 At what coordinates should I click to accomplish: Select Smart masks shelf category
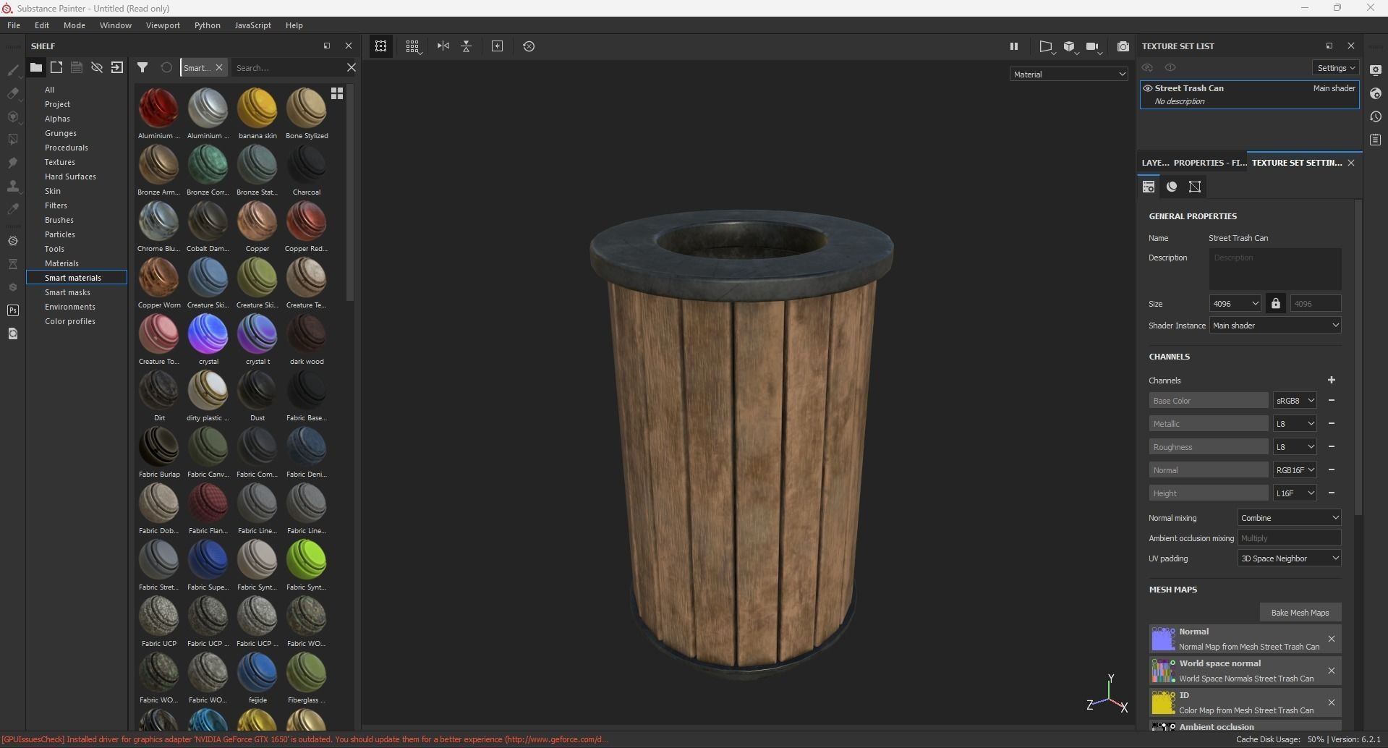click(x=67, y=292)
